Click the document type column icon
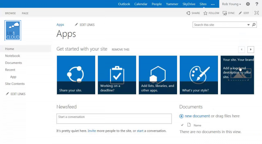The image size is (262, 144). [x=189, y=125]
